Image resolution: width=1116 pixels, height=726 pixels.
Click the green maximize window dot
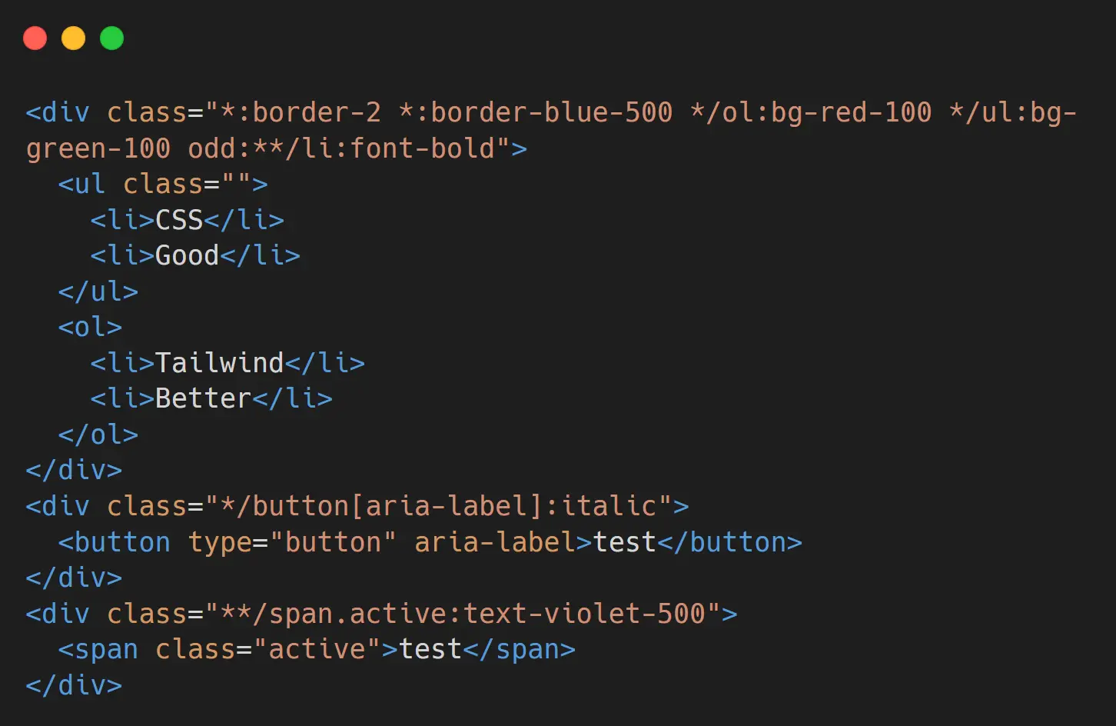point(112,38)
